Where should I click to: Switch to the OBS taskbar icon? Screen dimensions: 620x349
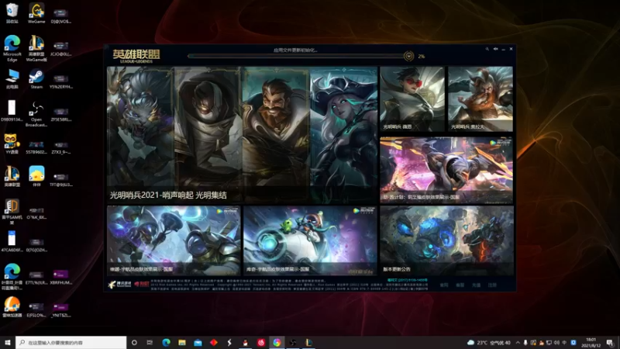pyautogui.click(x=293, y=342)
